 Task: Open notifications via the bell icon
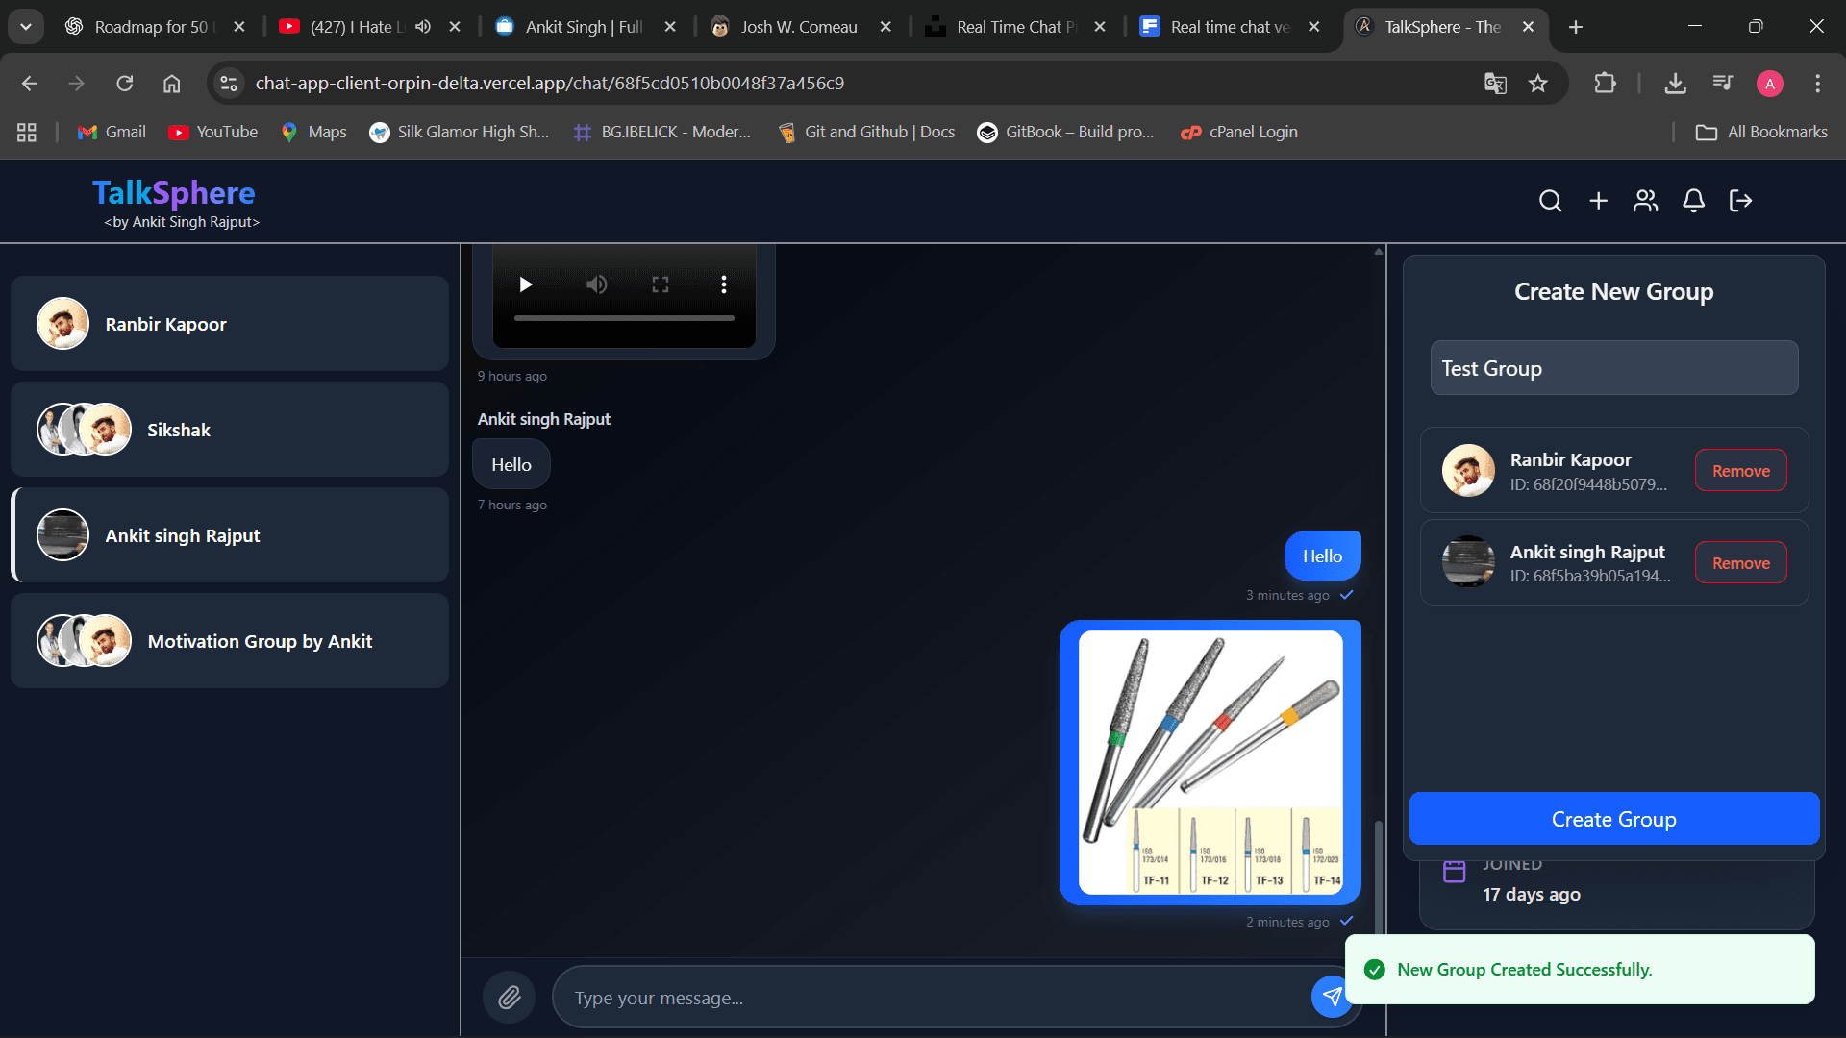coord(1693,201)
